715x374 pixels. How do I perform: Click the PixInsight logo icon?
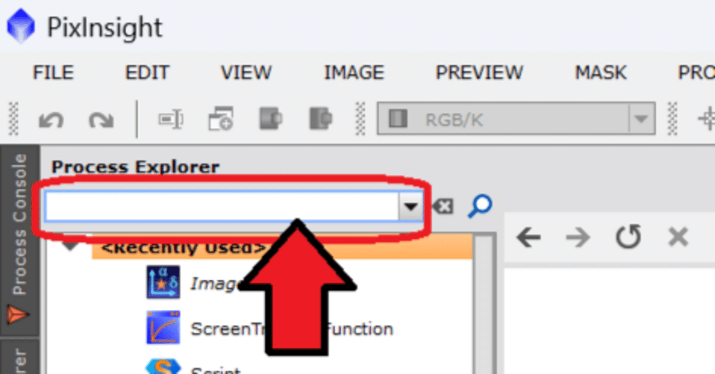coord(21,27)
